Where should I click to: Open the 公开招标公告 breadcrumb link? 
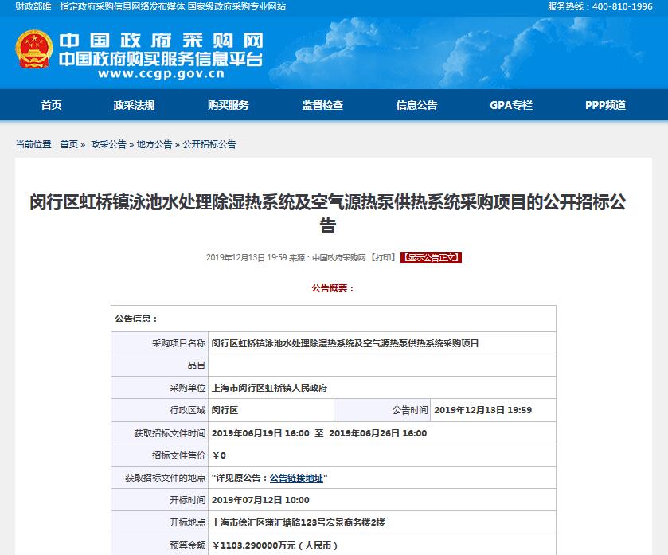(x=209, y=144)
